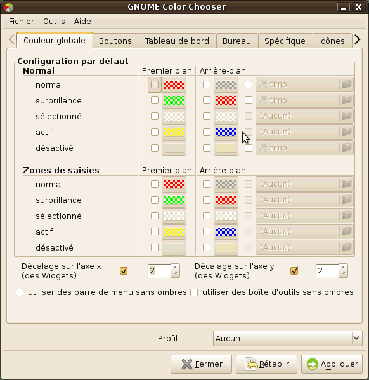The image size is (369, 380).
Task: Decrease x-axis offset with down arrow
Action: (x=175, y=273)
